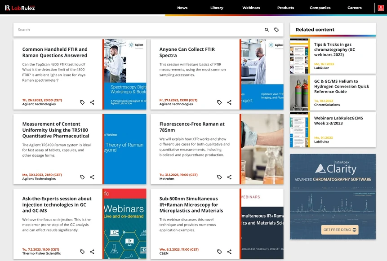This screenshot has height=261, width=387.
Task: Open Fluorescence-Free Raman at 785nm title
Action: click(x=192, y=127)
